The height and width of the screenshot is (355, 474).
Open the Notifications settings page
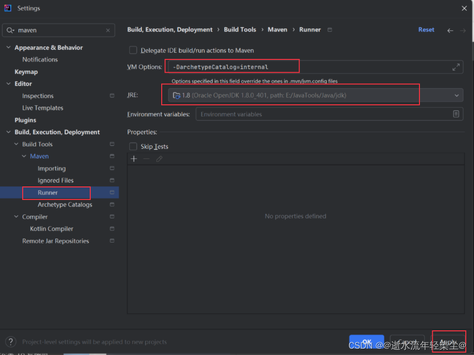pos(40,59)
